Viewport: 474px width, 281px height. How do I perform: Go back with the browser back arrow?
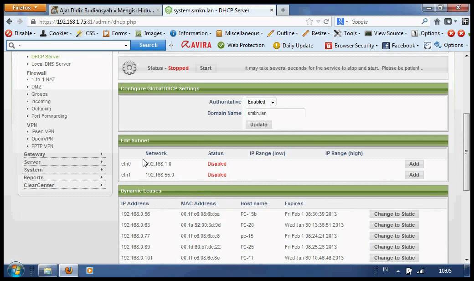(x=9, y=21)
